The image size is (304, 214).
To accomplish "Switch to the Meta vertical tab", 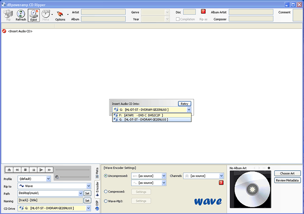I will pyautogui.click(x=97, y=173).
